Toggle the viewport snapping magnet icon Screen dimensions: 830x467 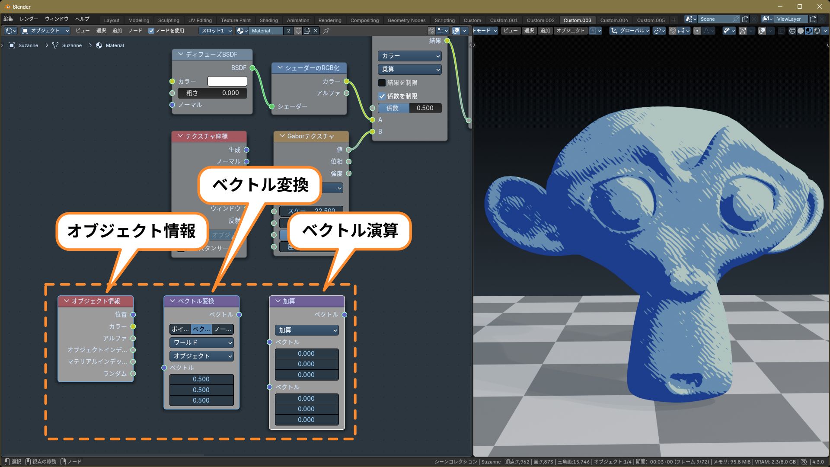click(673, 31)
